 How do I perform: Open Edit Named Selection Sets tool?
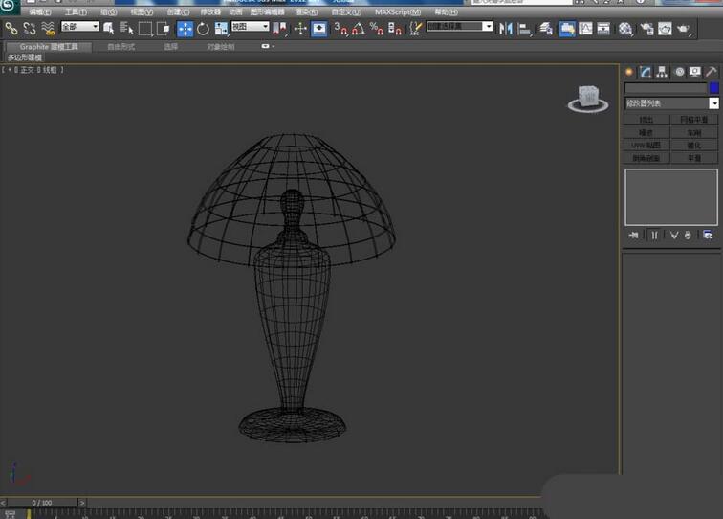pyautogui.click(x=415, y=29)
